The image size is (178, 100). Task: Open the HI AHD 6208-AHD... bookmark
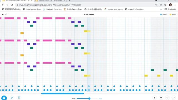(93, 9)
